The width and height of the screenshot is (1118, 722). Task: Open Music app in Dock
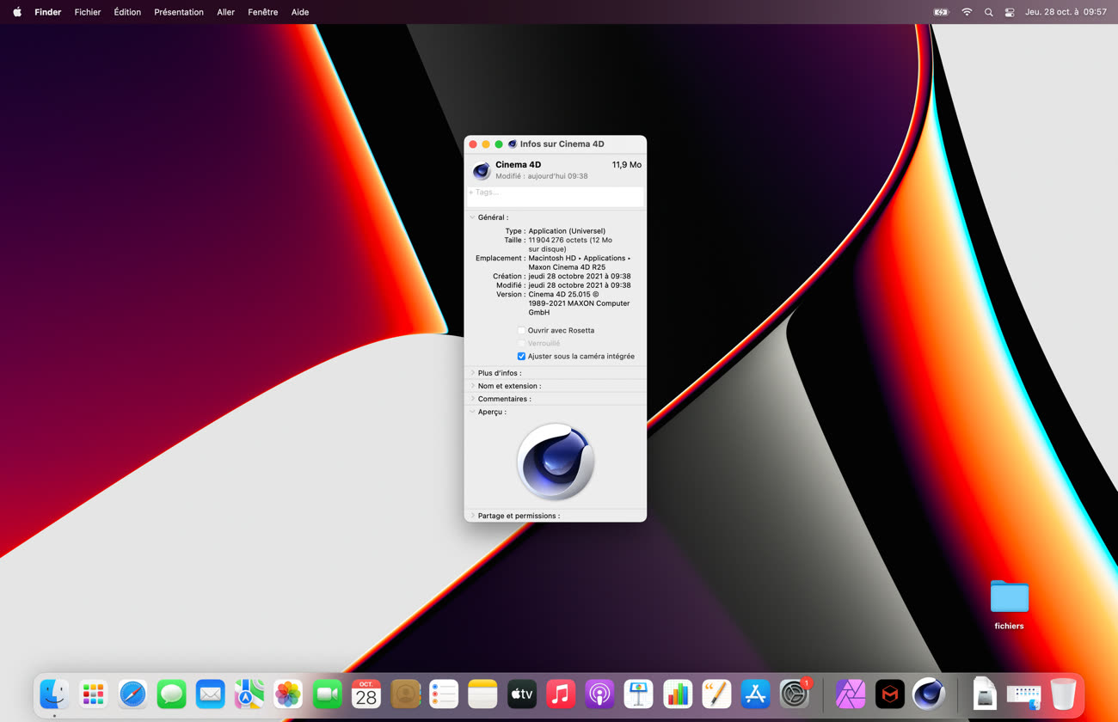coord(561,694)
